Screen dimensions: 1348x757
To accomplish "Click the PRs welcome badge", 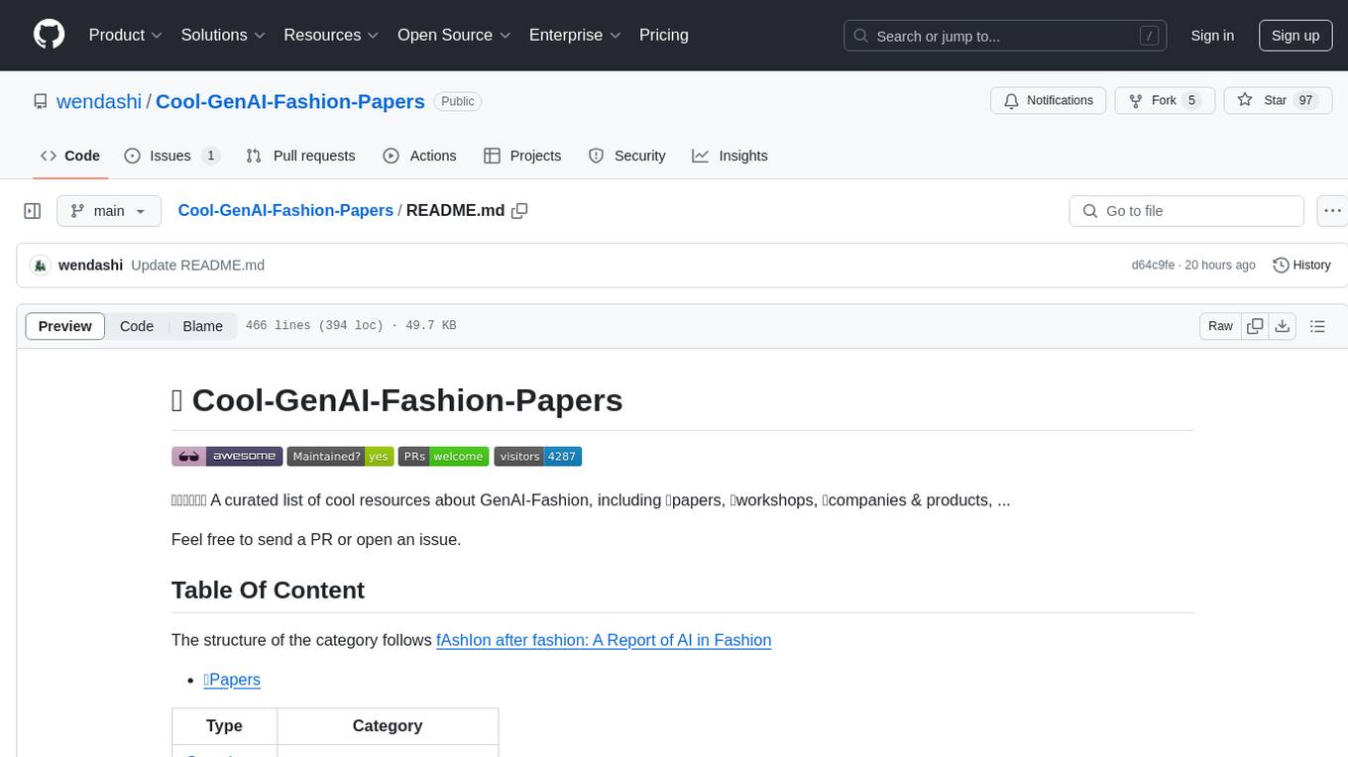I will coord(444,456).
